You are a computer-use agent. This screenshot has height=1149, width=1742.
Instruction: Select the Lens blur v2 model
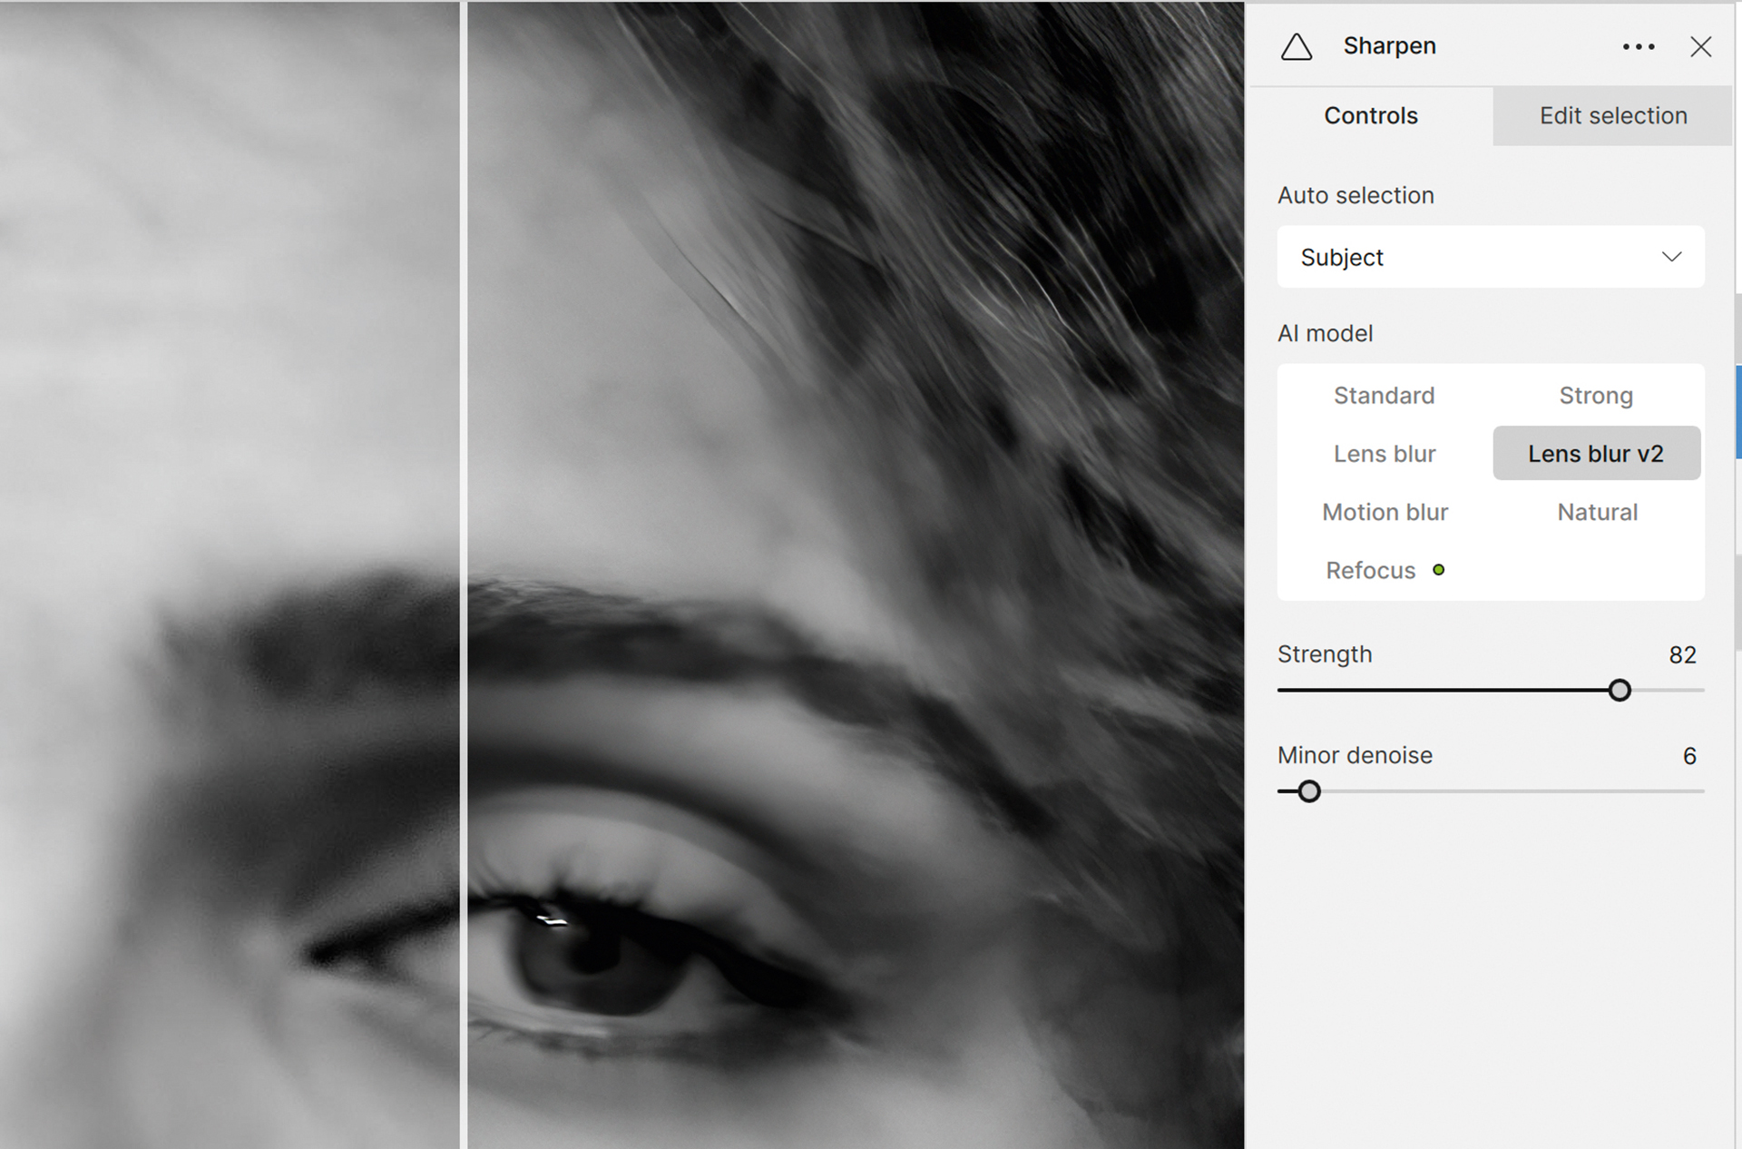click(1596, 454)
